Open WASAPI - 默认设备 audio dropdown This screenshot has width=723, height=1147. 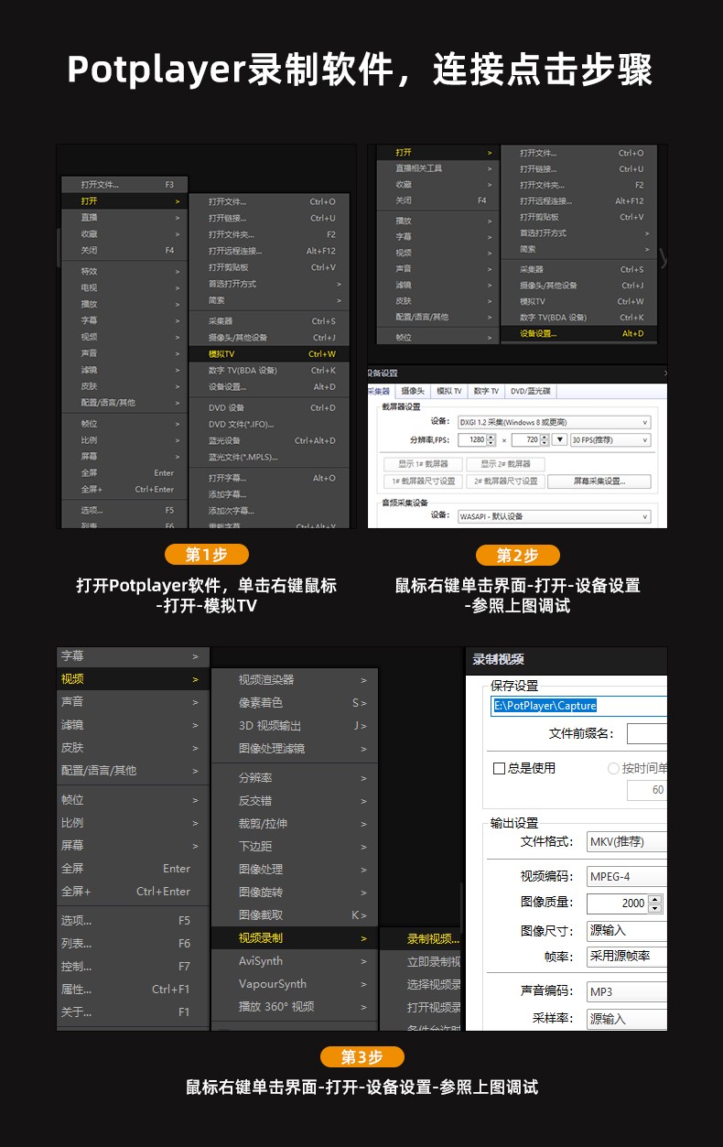[x=554, y=516]
